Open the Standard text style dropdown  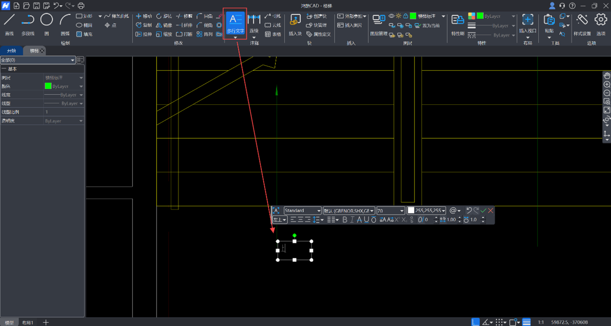[302, 211]
